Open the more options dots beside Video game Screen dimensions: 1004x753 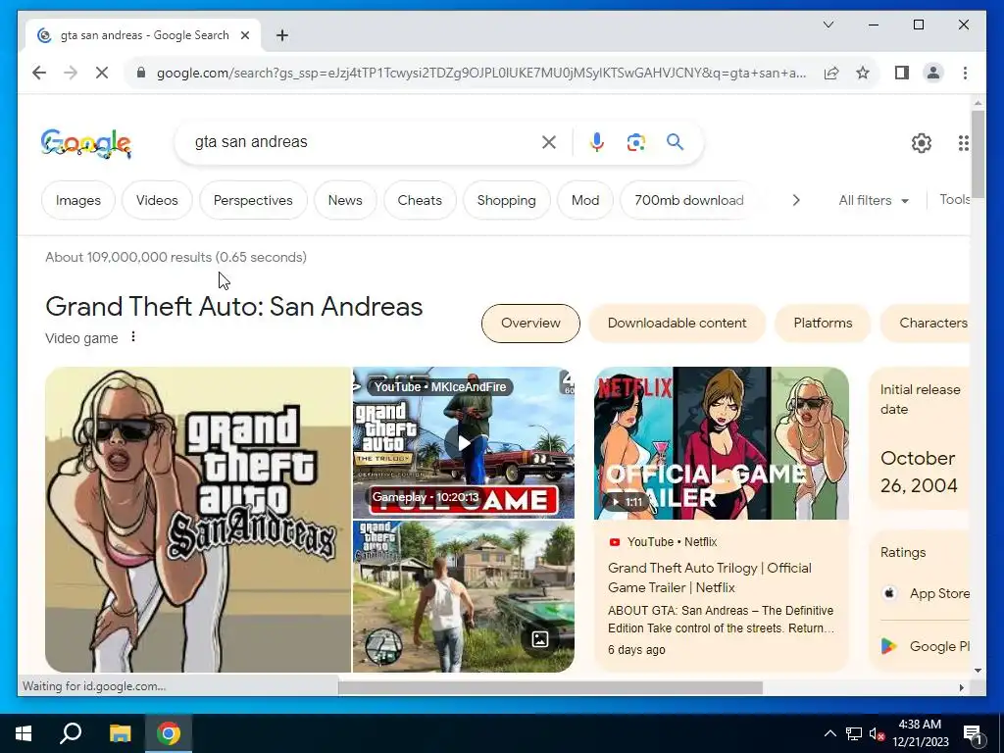pyautogui.click(x=133, y=337)
